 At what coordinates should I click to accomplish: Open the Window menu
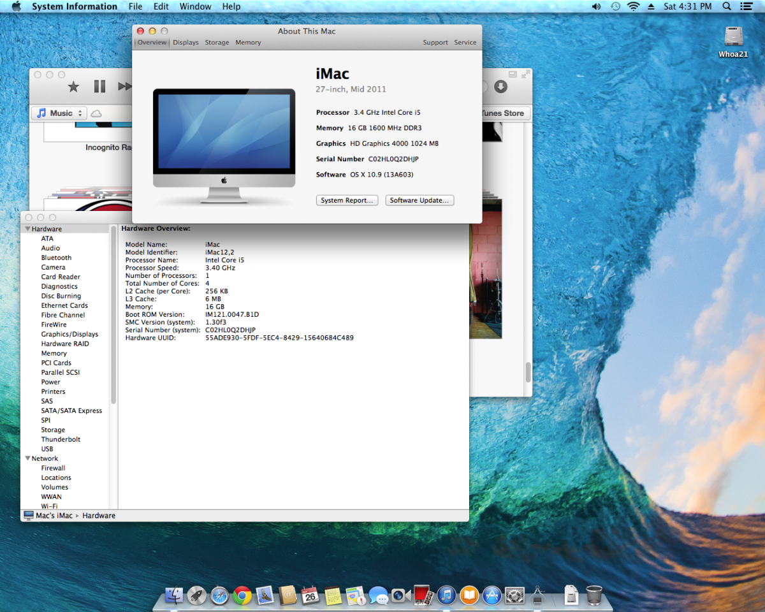pyautogui.click(x=195, y=6)
